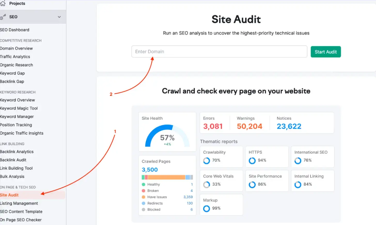
Task: Click the home Projects icon
Action: [x=3, y=3]
